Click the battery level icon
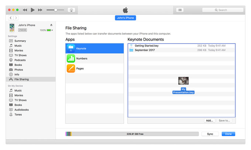 point(49,30)
